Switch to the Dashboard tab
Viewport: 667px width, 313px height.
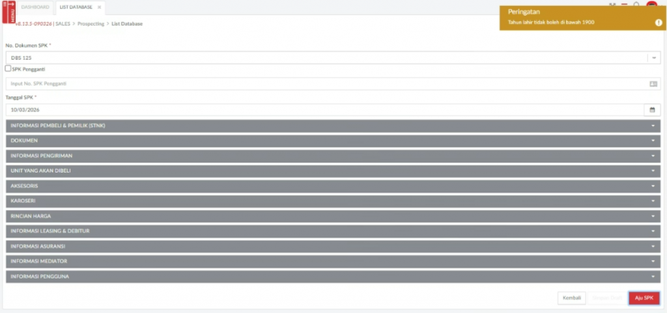click(x=35, y=7)
